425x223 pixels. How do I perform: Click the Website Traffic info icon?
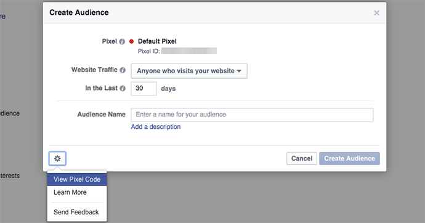[123, 70]
